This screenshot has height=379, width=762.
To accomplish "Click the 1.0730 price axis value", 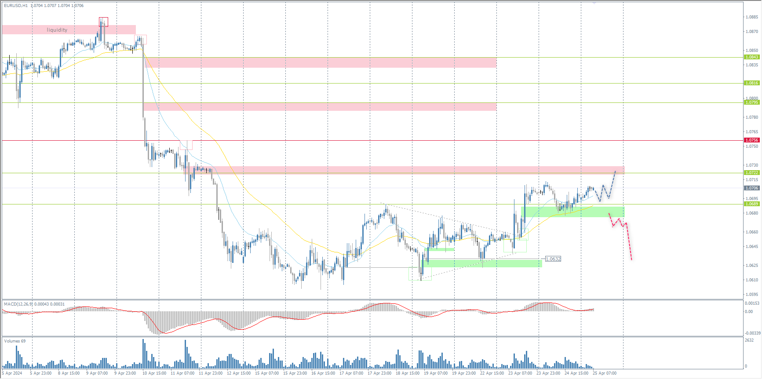I will click(751, 165).
